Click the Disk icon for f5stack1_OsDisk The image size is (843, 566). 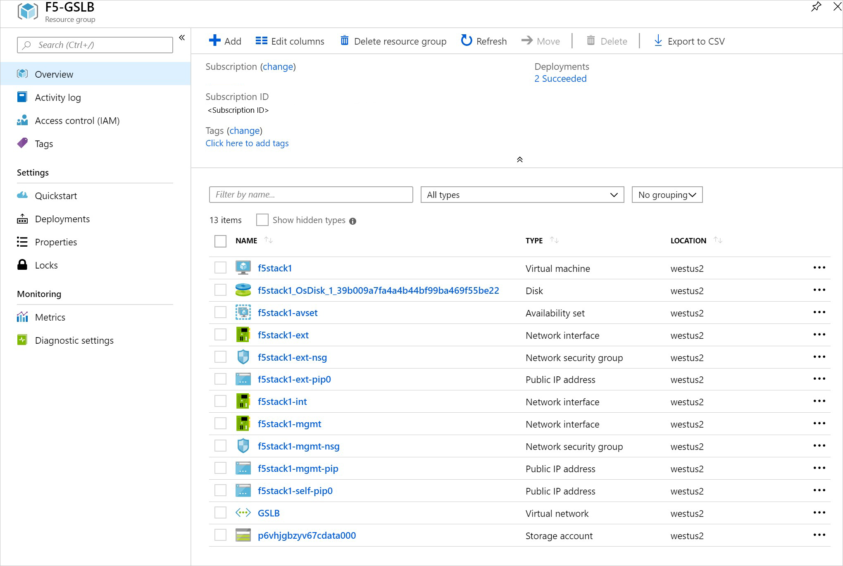click(243, 290)
